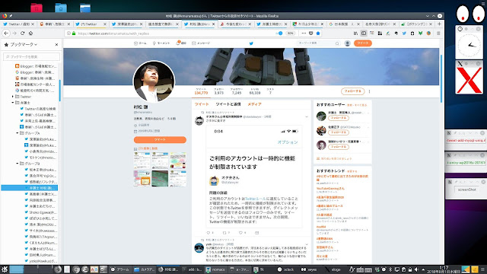The width and height of the screenshot is (487, 274).
Task: Click the lock icon in the system tray
Action: point(410,269)
